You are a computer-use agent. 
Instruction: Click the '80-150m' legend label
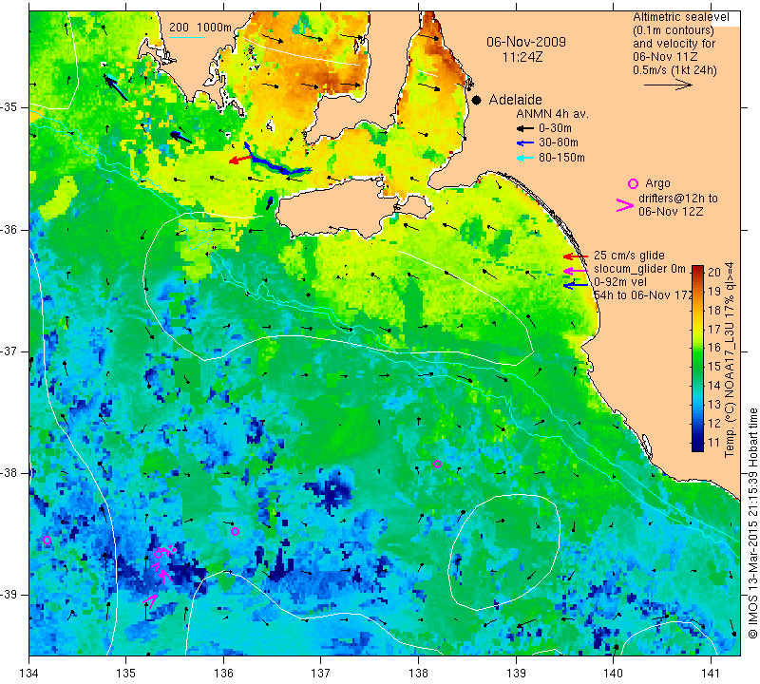(561, 158)
